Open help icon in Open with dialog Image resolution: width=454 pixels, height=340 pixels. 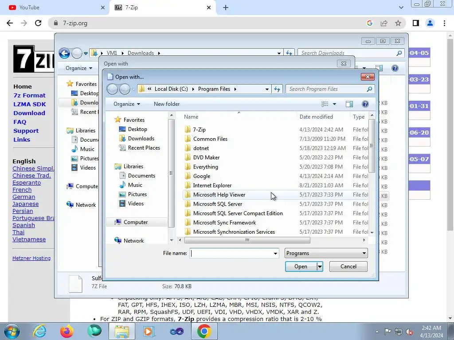[365, 104]
